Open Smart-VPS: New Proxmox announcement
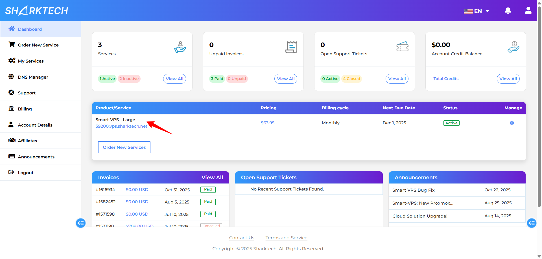Image resolution: width=542 pixels, height=259 pixels. tap(423, 203)
